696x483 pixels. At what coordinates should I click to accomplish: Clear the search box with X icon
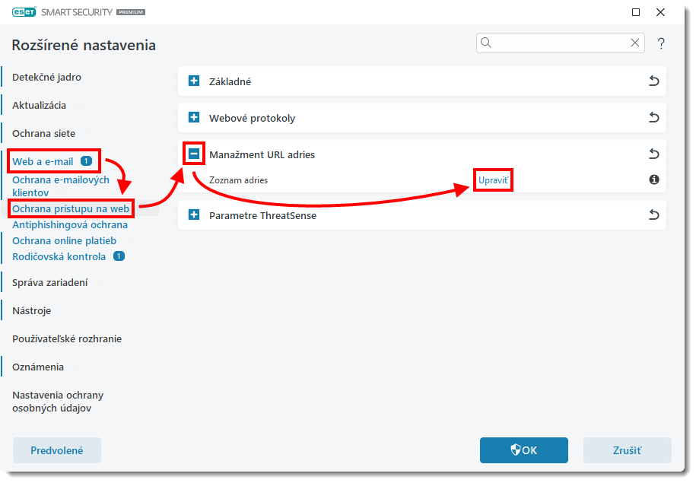pyautogui.click(x=634, y=43)
